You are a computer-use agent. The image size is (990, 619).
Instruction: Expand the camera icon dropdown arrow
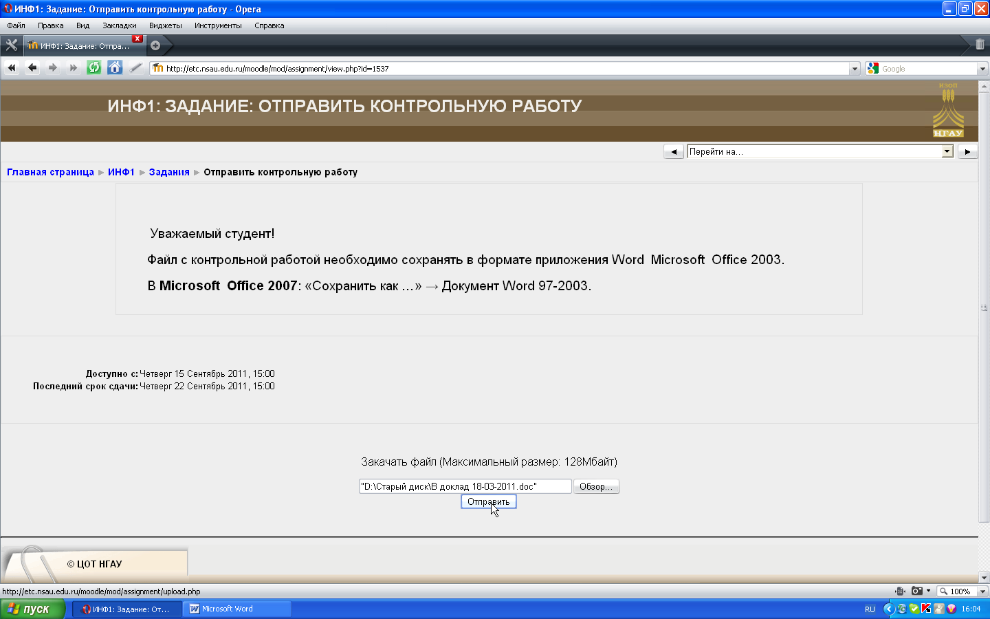coord(928,591)
